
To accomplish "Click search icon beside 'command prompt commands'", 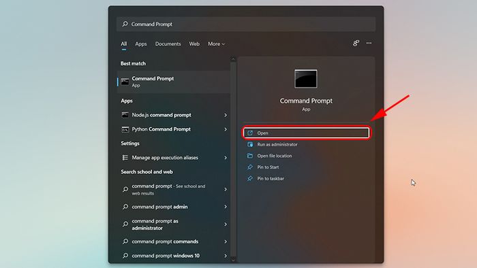I will click(125, 241).
